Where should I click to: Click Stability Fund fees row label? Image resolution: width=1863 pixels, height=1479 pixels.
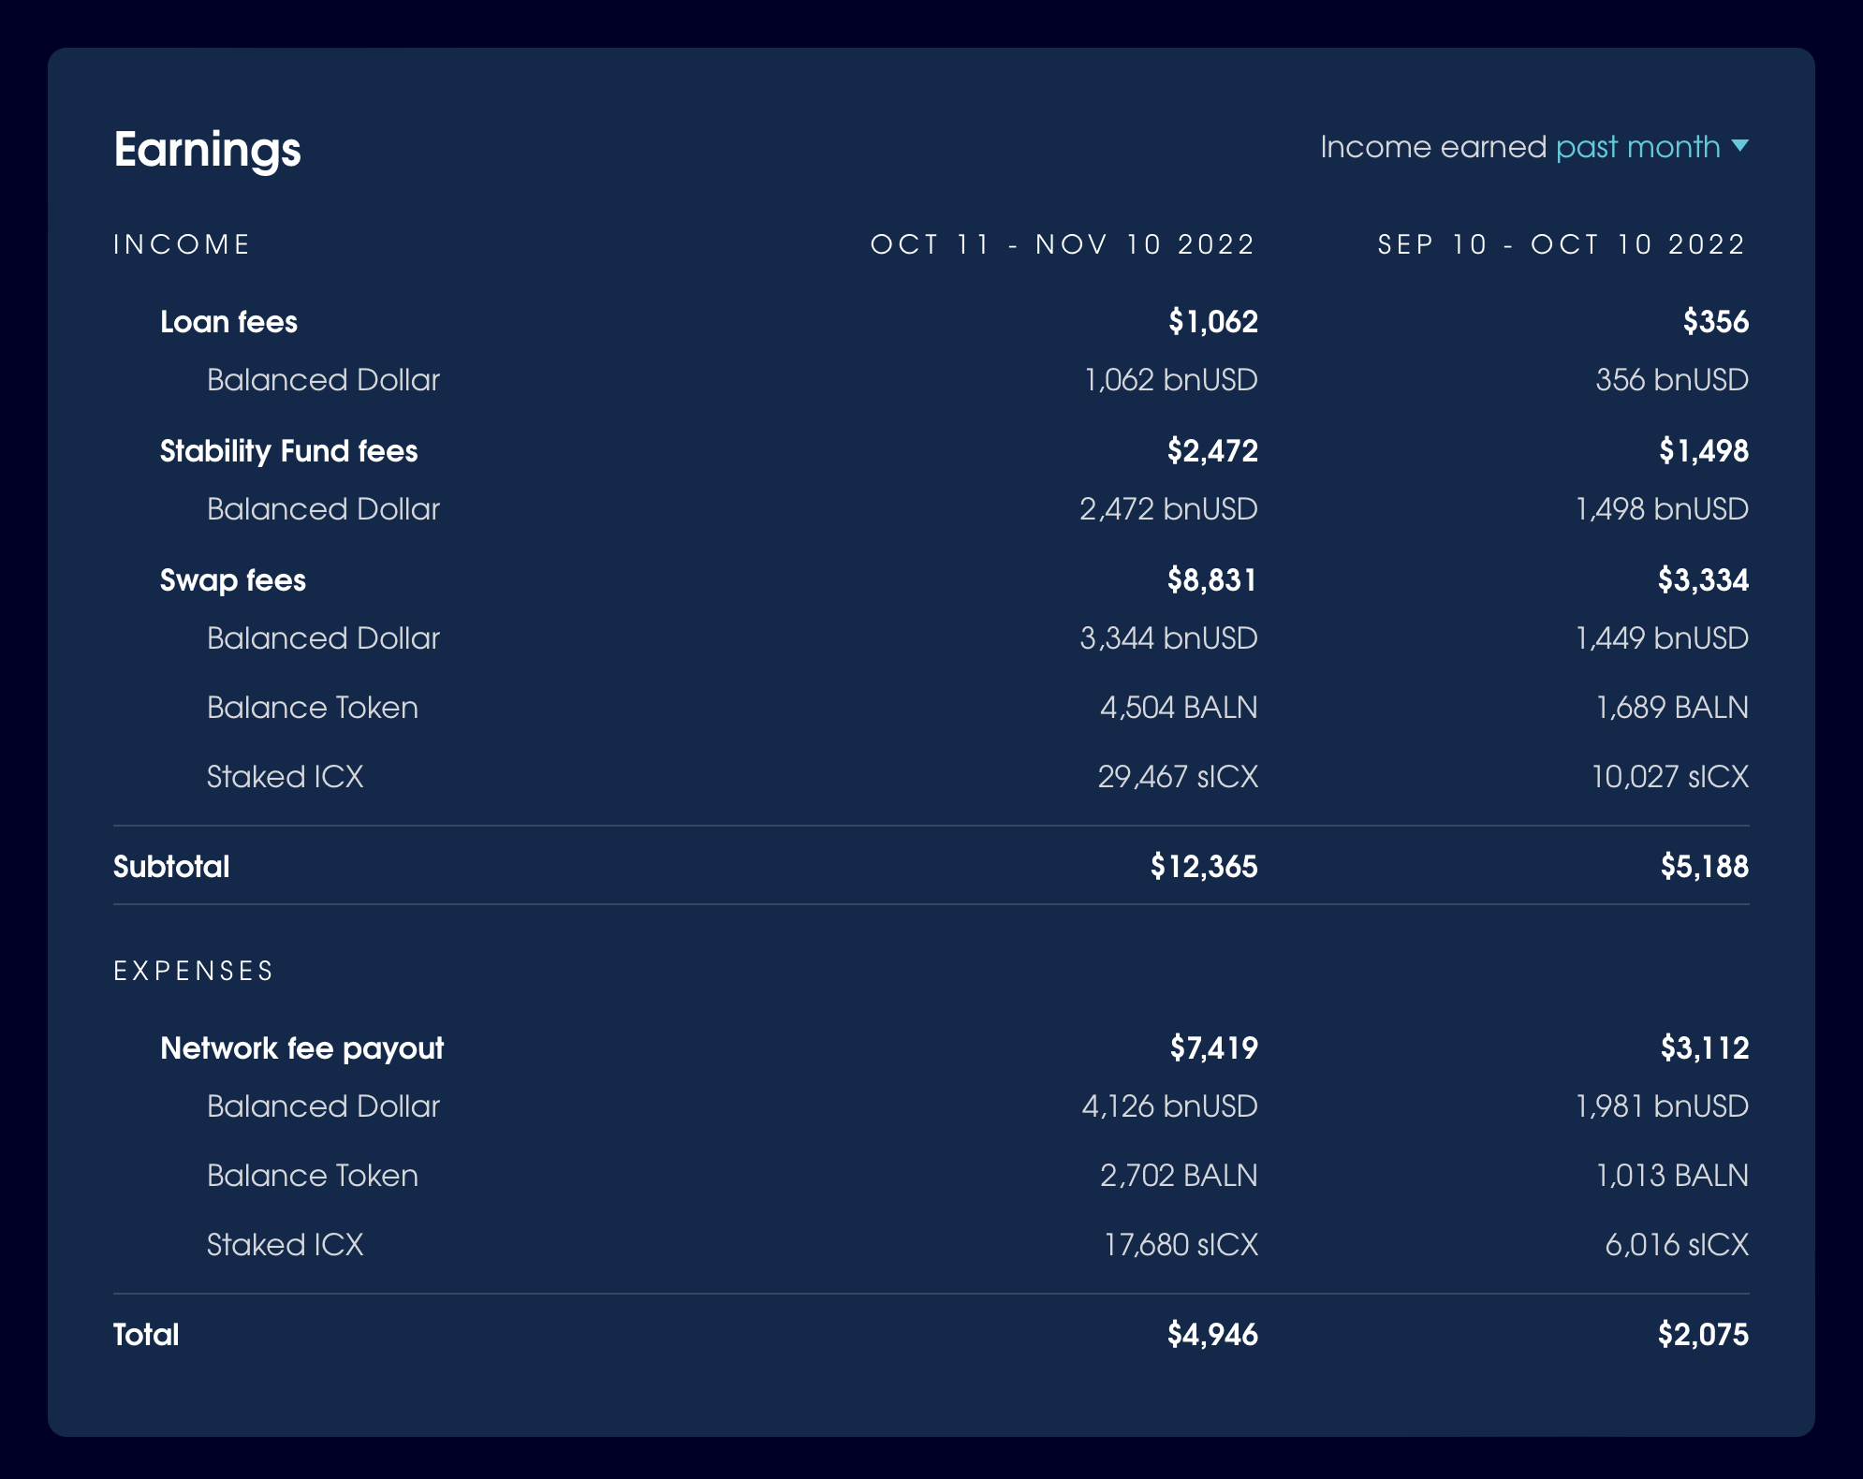288,451
